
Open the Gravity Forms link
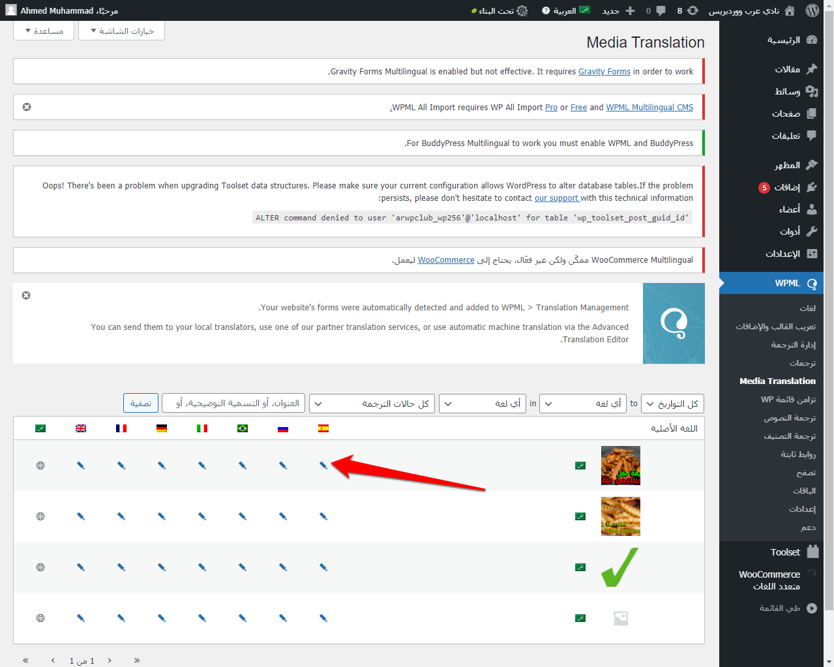(604, 72)
